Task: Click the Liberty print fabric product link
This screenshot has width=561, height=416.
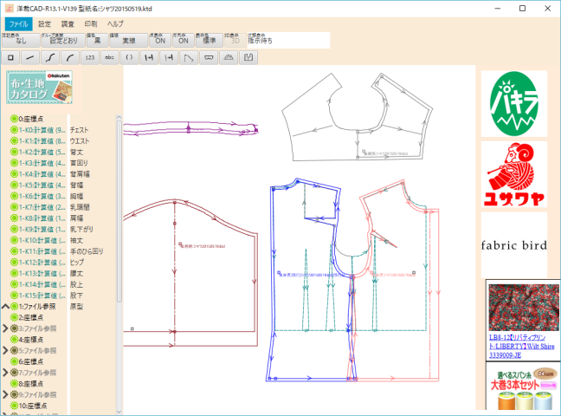Action: [x=522, y=342]
